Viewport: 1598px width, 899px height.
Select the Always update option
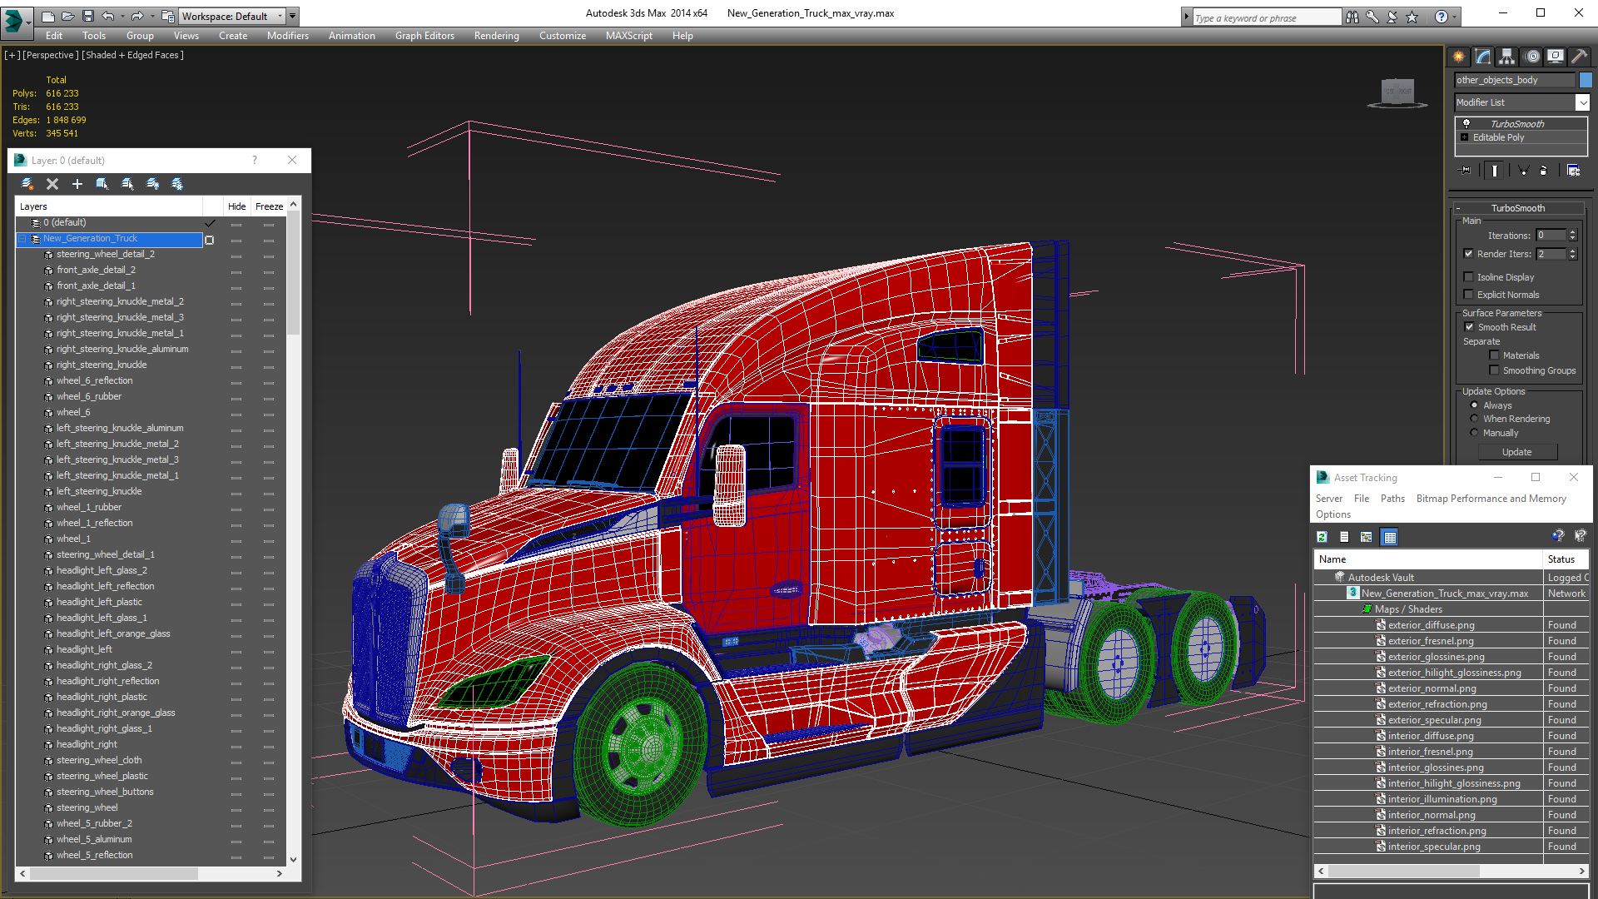tap(1474, 405)
